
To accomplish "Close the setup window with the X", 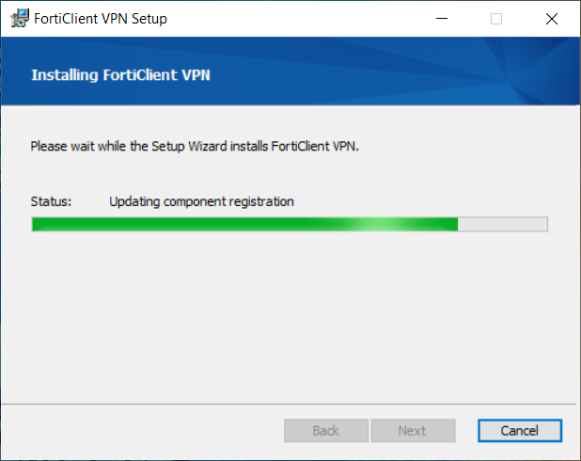I will pos(552,19).
